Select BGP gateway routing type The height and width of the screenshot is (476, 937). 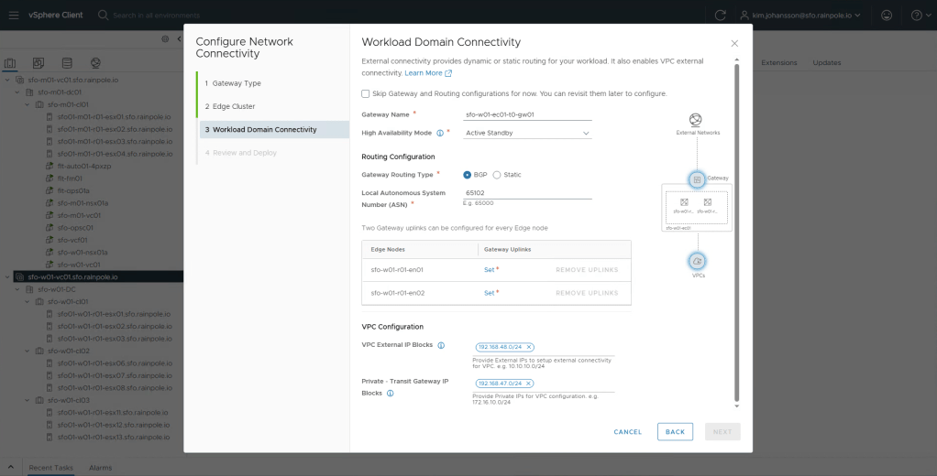[x=468, y=175]
